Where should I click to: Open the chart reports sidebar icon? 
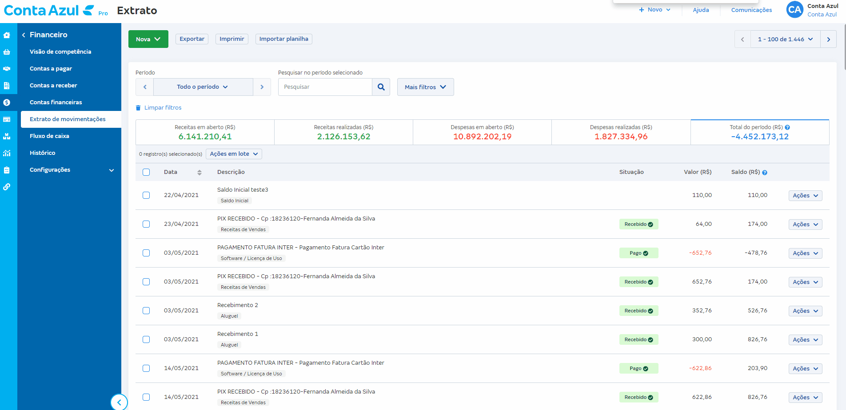point(7,153)
